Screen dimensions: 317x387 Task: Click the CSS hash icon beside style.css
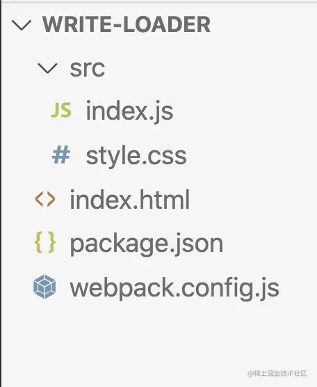[x=61, y=155]
